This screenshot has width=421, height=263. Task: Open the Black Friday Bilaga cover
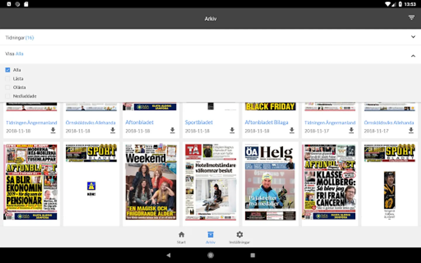[270, 107]
